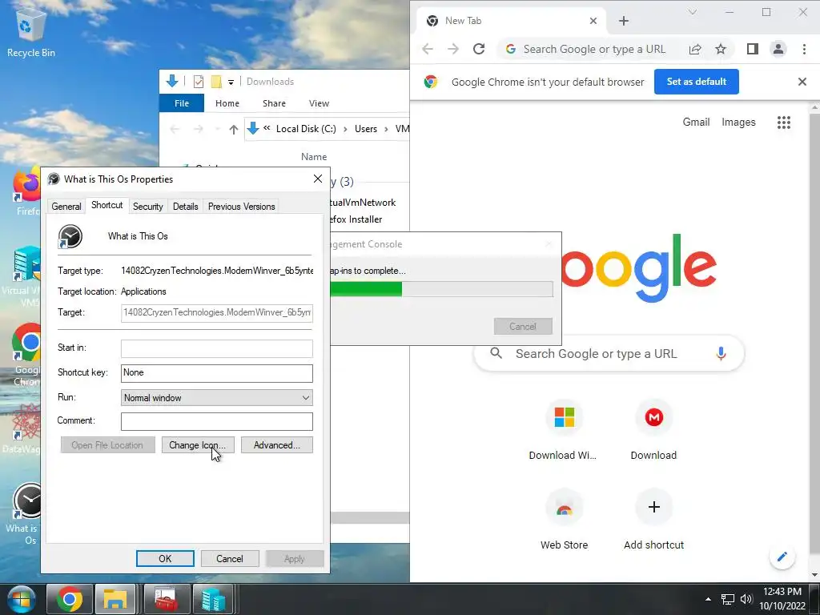
Task: Open the Web Store shortcut tile
Action: (564, 521)
